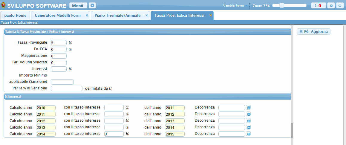Focus the Decorrenza date field for 2012 row
The width and height of the screenshot is (346, 145).
point(232,121)
